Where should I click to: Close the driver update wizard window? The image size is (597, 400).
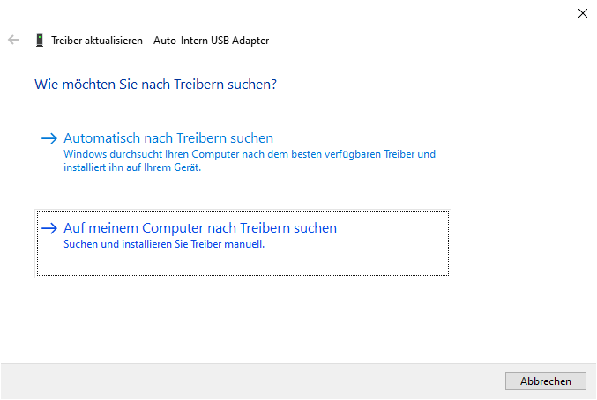pyautogui.click(x=582, y=13)
